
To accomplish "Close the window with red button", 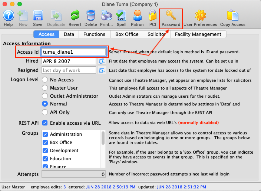I will (x=5, y=4).
